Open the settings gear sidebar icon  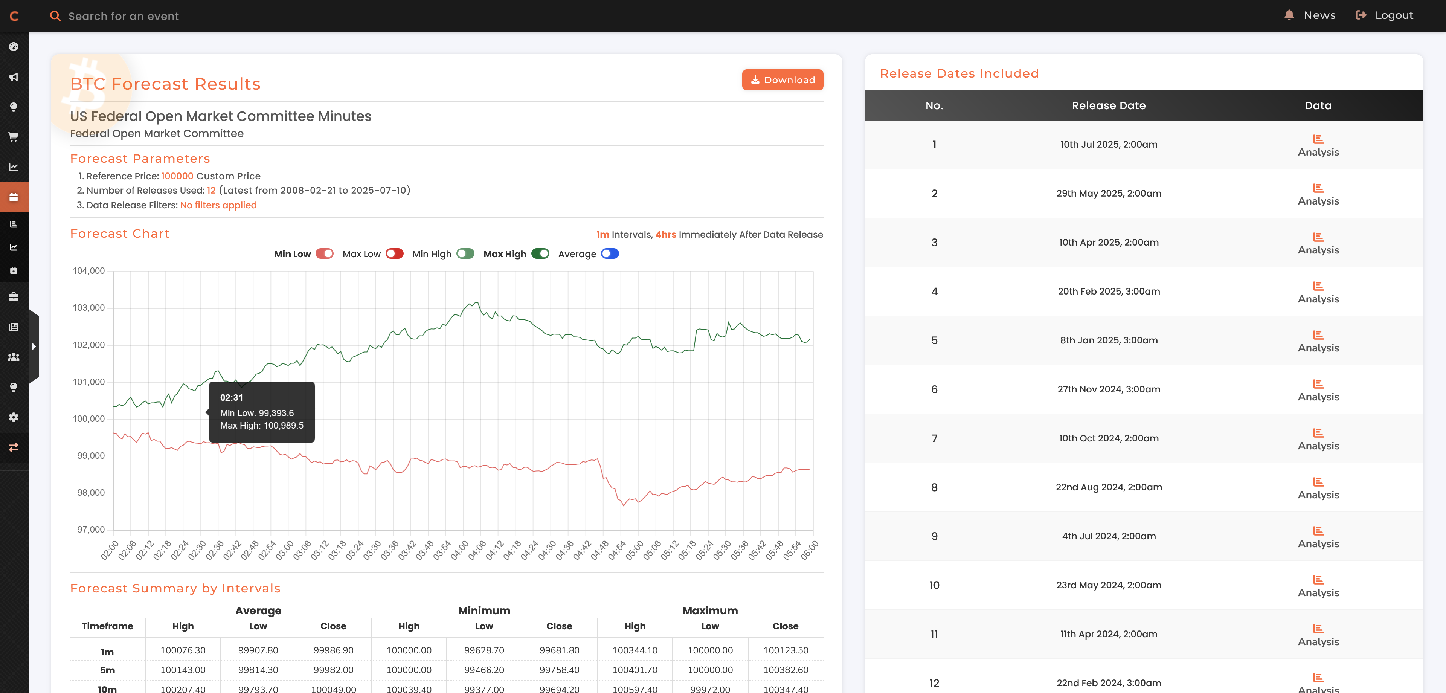click(x=14, y=417)
